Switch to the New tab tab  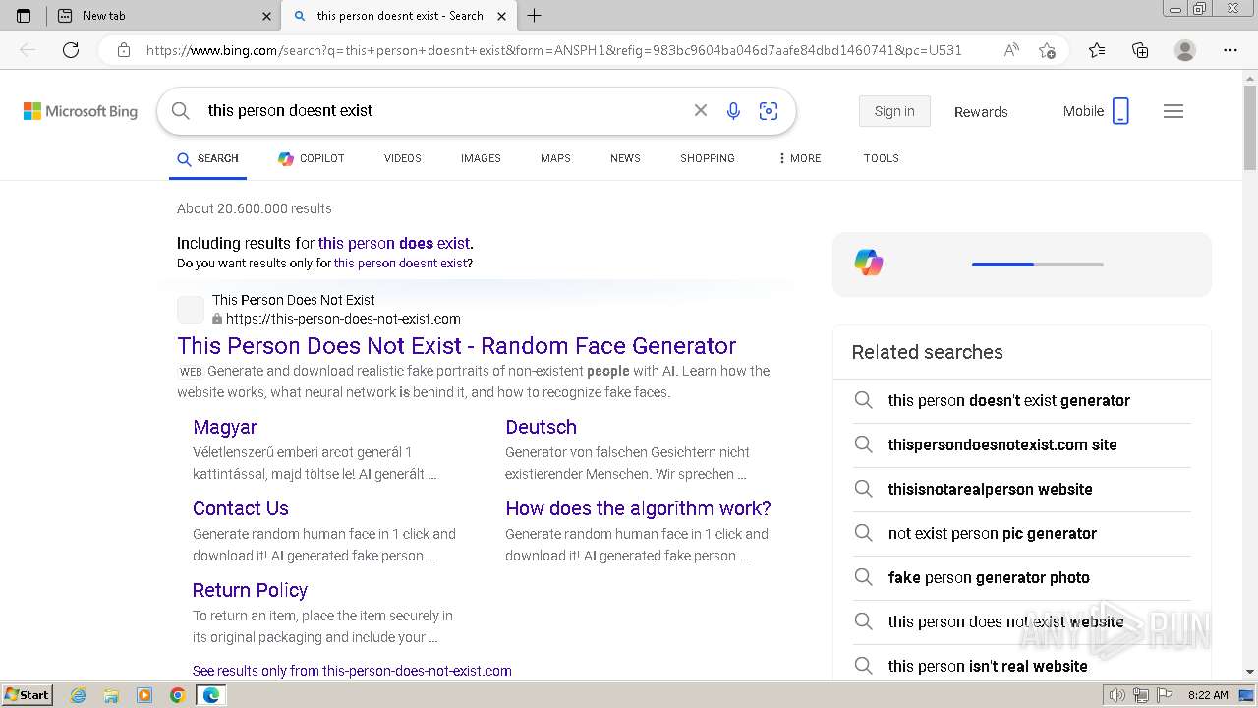(163, 16)
